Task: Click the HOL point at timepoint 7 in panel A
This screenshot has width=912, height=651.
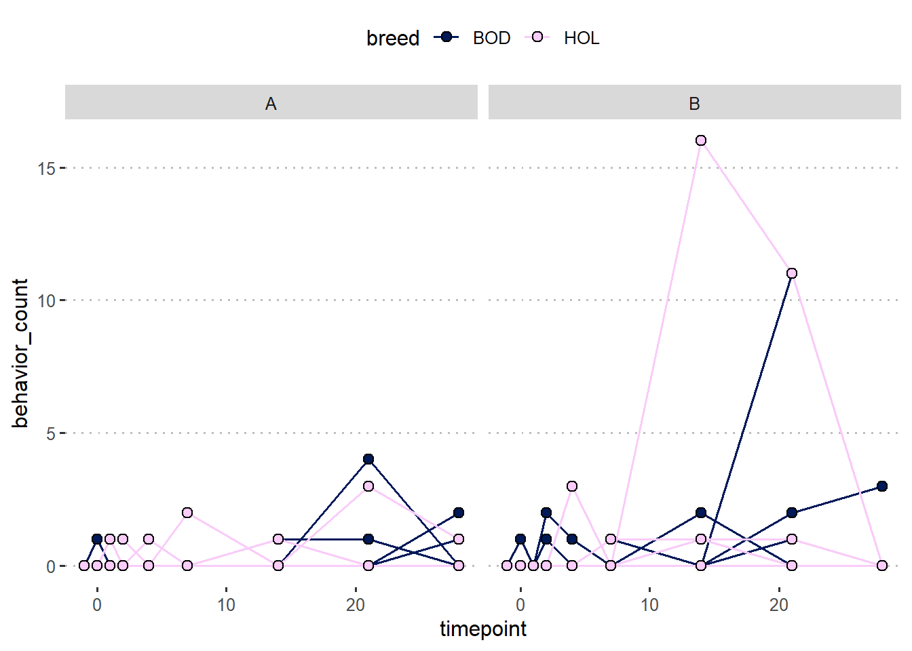Action: (x=187, y=513)
